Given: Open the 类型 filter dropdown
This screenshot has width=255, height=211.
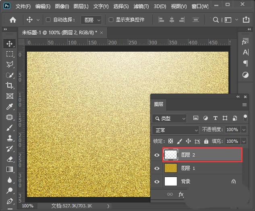Looking at the screenshot, I should tap(170, 118).
